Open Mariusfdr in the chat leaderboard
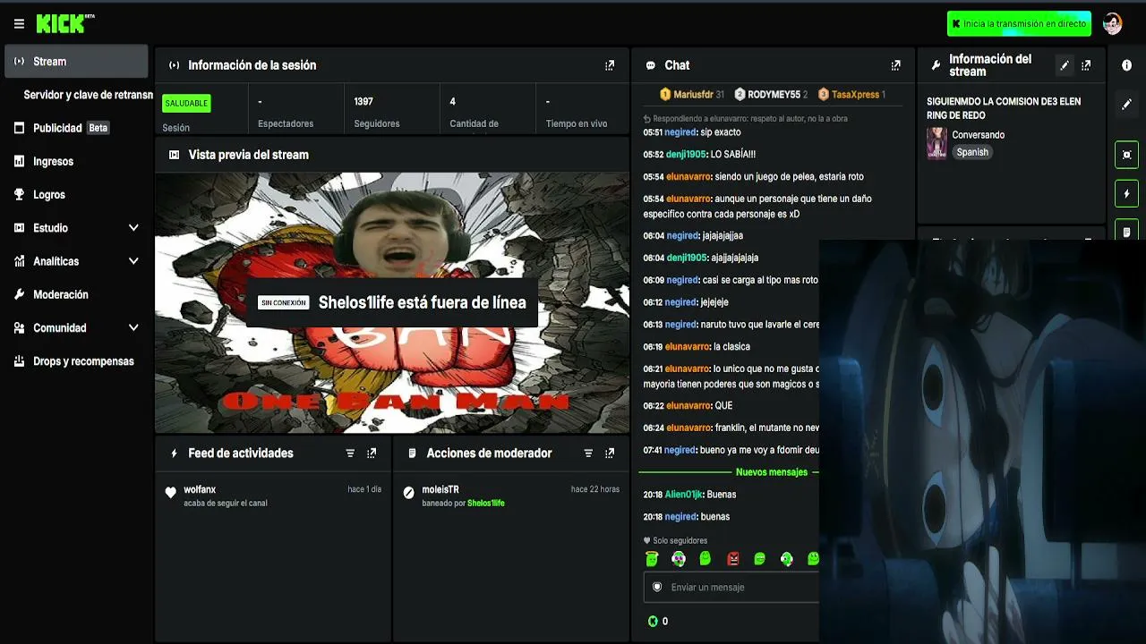The width and height of the screenshot is (1146, 644). (692, 95)
